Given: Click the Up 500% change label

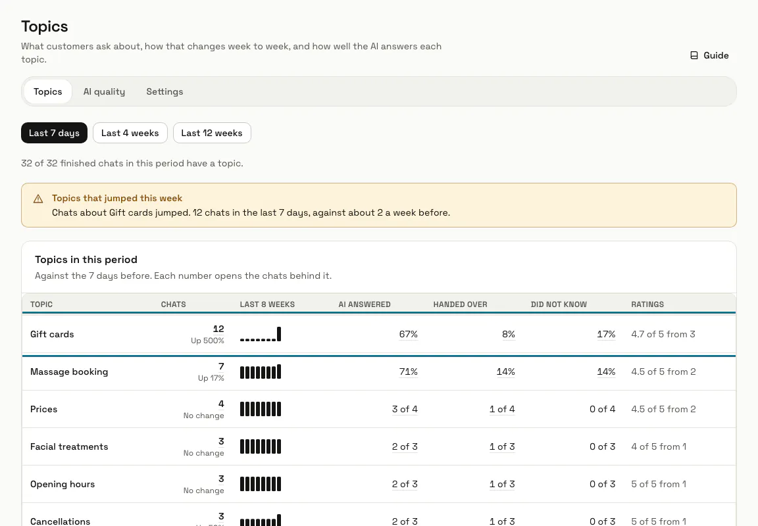Looking at the screenshot, I should [207, 341].
